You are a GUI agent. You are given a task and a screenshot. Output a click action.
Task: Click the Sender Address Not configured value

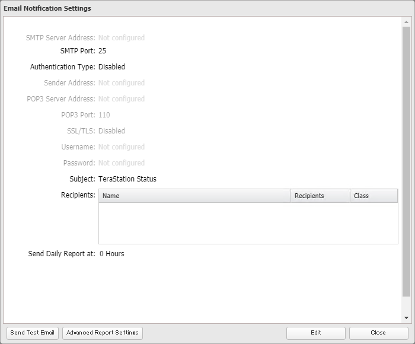[122, 83]
